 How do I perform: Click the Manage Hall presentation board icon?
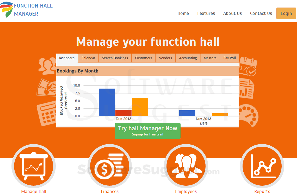tap(34, 166)
